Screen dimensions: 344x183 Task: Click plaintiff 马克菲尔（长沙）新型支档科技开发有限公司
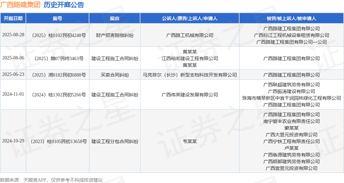(190, 75)
